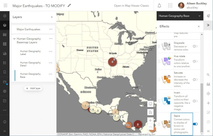Open the Bookmarks icon in left toolbar

[x=5, y=72]
